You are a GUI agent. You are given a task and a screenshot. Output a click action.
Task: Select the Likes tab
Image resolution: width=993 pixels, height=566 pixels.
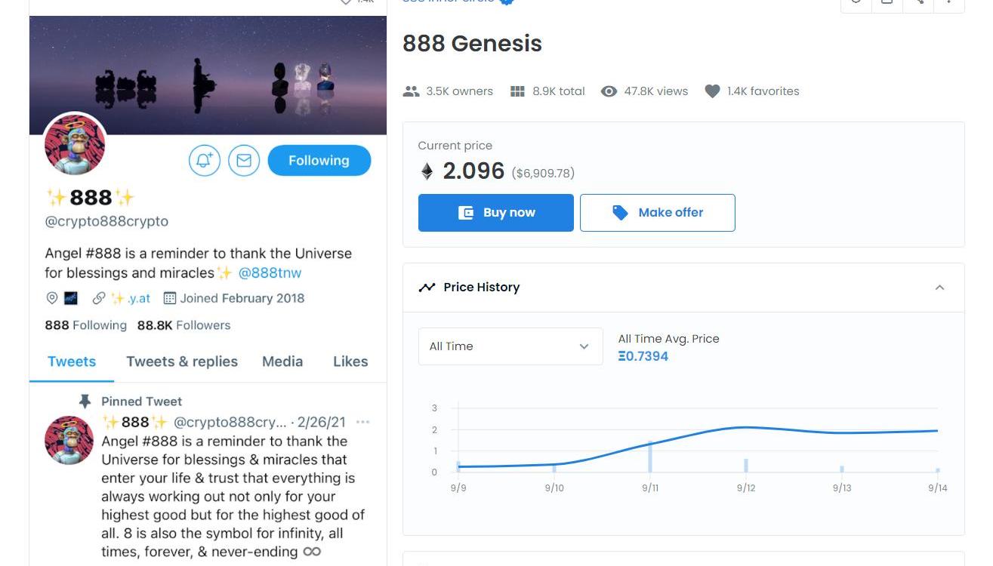click(350, 361)
